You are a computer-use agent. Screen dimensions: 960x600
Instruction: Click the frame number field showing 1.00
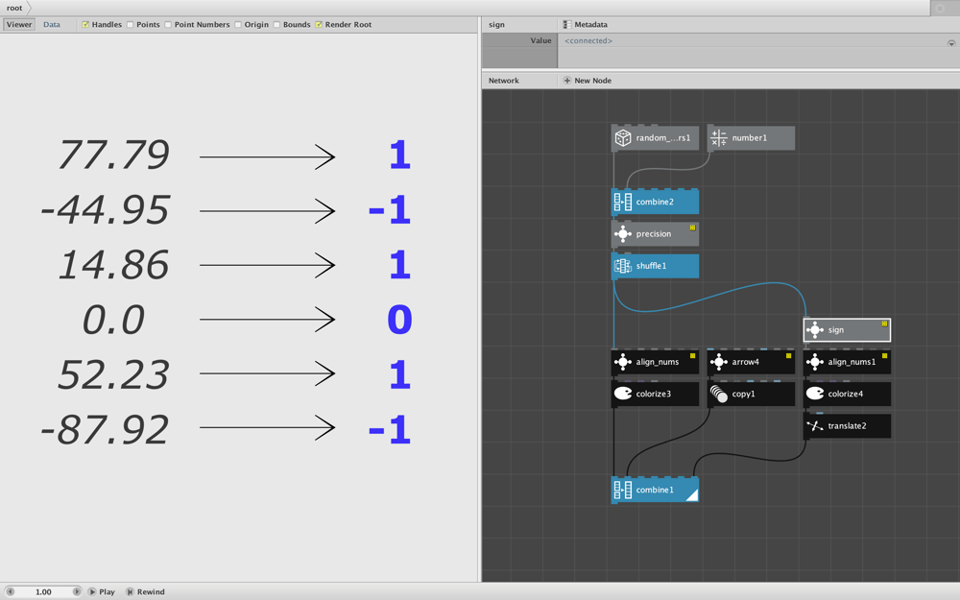click(x=43, y=592)
